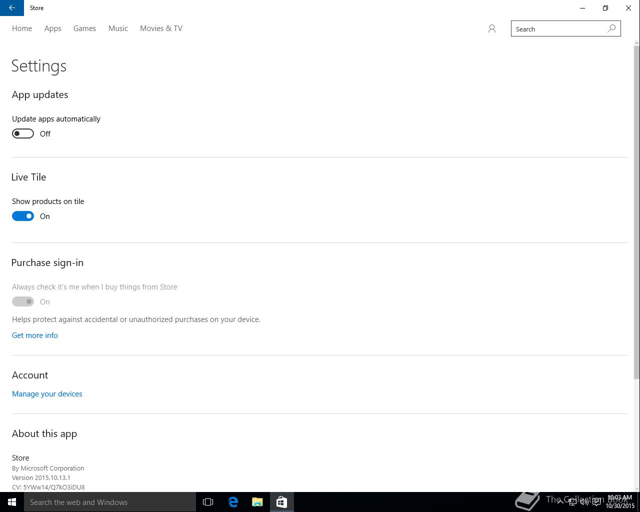
Task: Open the account profile icon
Action: pos(492,29)
